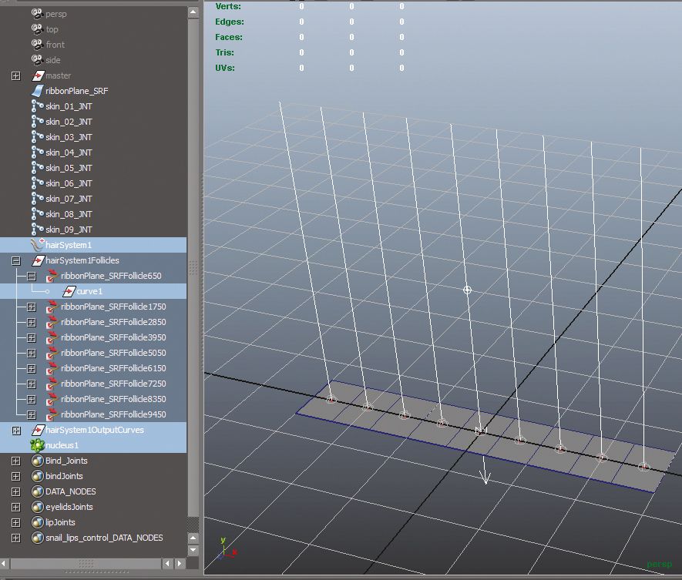Expand the Bind_Joints group
Image resolution: width=682 pixels, height=580 pixels.
[17, 460]
